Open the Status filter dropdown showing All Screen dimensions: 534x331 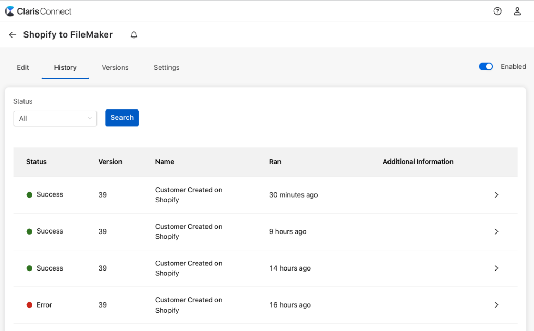coord(55,118)
